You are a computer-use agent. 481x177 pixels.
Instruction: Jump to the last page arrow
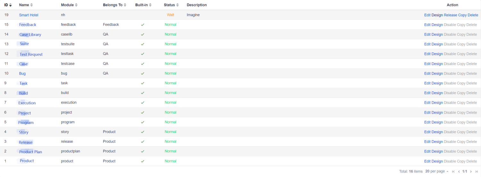pyautogui.click(x=477, y=172)
